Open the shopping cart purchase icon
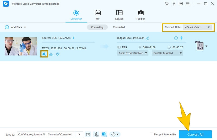 [x=167, y=4]
